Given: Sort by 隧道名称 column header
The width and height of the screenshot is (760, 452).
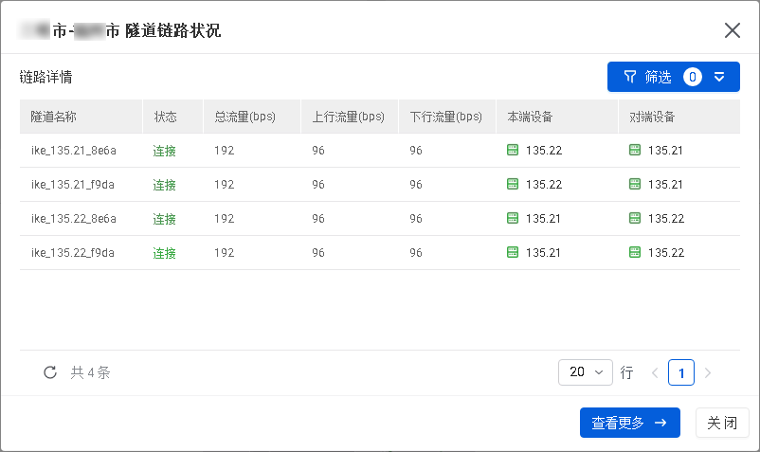Looking at the screenshot, I should [54, 117].
